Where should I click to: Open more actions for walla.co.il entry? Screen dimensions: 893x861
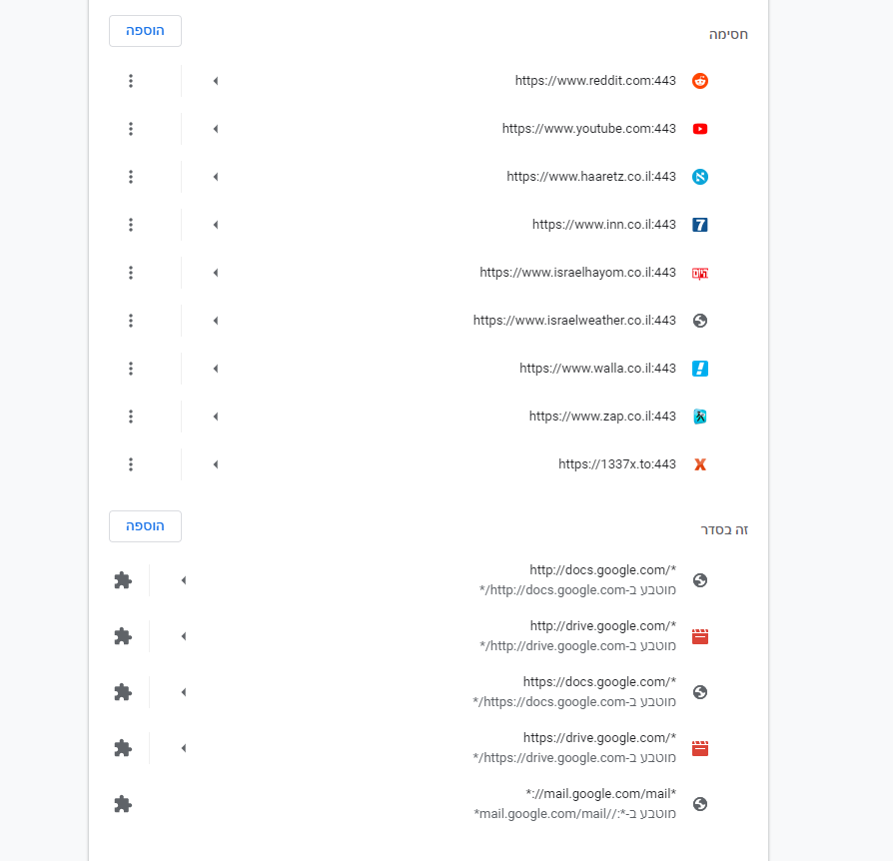(x=131, y=369)
